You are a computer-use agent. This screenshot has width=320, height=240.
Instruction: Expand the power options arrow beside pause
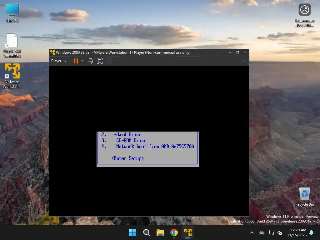(82, 61)
